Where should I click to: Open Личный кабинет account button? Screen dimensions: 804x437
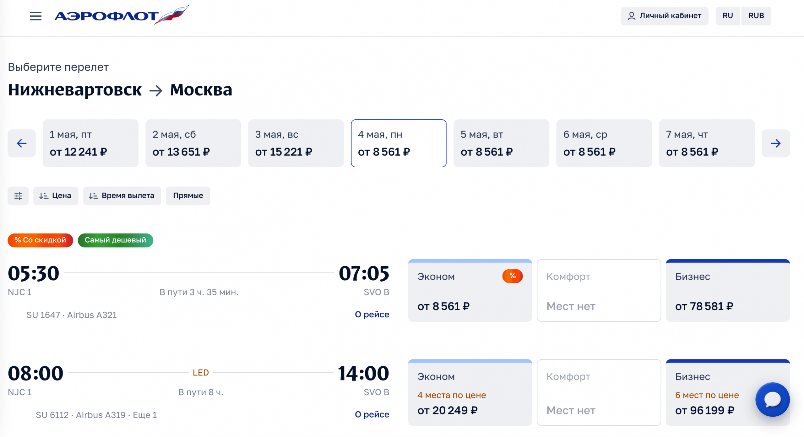pos(664,16)
